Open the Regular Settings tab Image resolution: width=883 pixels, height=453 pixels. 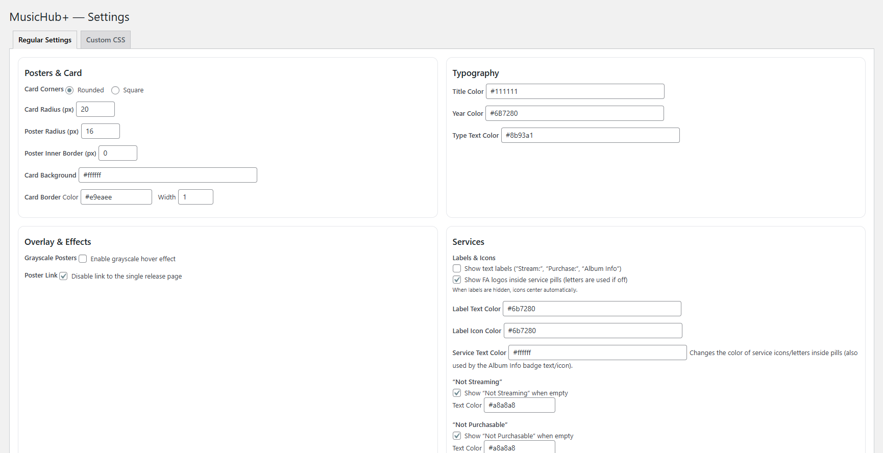tap(45, 40)
